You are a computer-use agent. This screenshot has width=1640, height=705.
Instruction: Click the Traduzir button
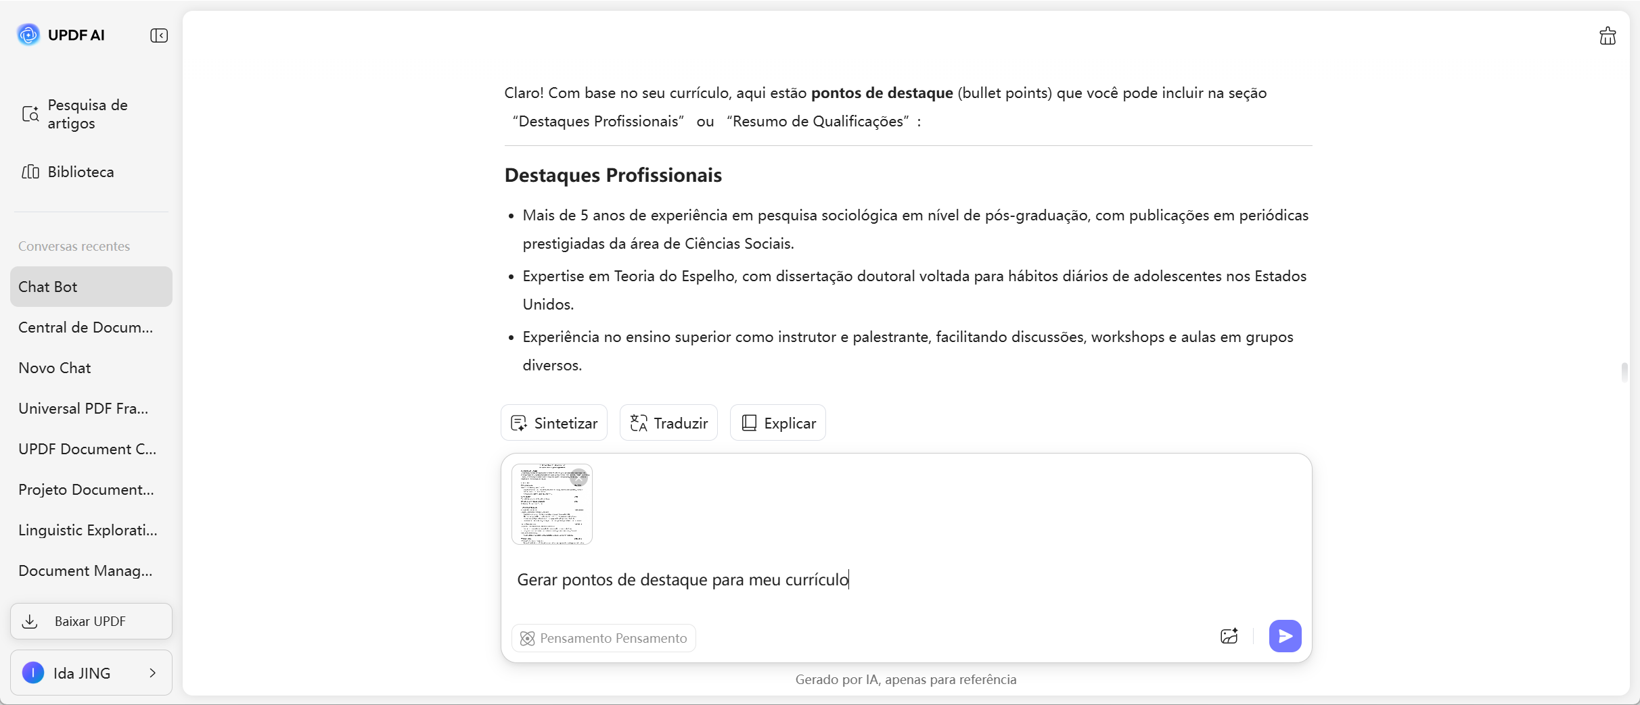pyautogui.click(x=668, y=423)
